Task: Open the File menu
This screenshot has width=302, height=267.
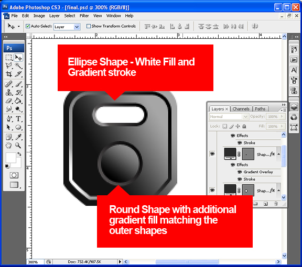Action: 15,16
